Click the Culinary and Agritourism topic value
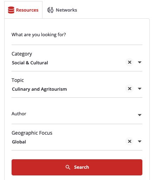 click(39, 89)
